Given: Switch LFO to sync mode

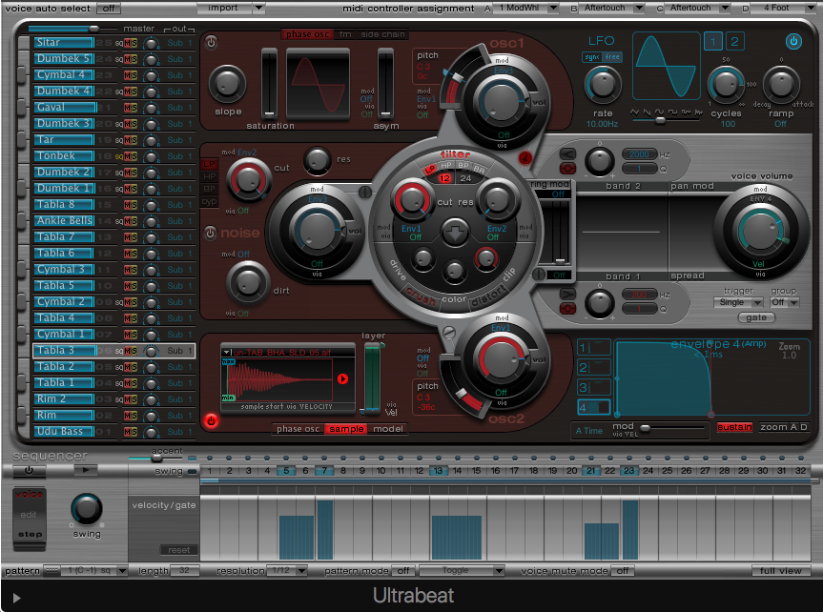Looking at the screenshot, I should click(592, 57).
